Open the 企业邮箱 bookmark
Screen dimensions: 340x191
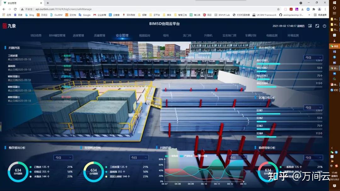(x=100, y=15)
